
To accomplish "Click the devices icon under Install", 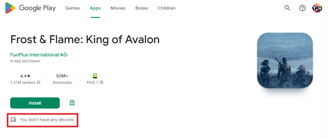I will click(x=13, y=120).
